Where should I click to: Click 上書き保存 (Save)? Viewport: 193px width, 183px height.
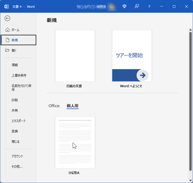18,75
